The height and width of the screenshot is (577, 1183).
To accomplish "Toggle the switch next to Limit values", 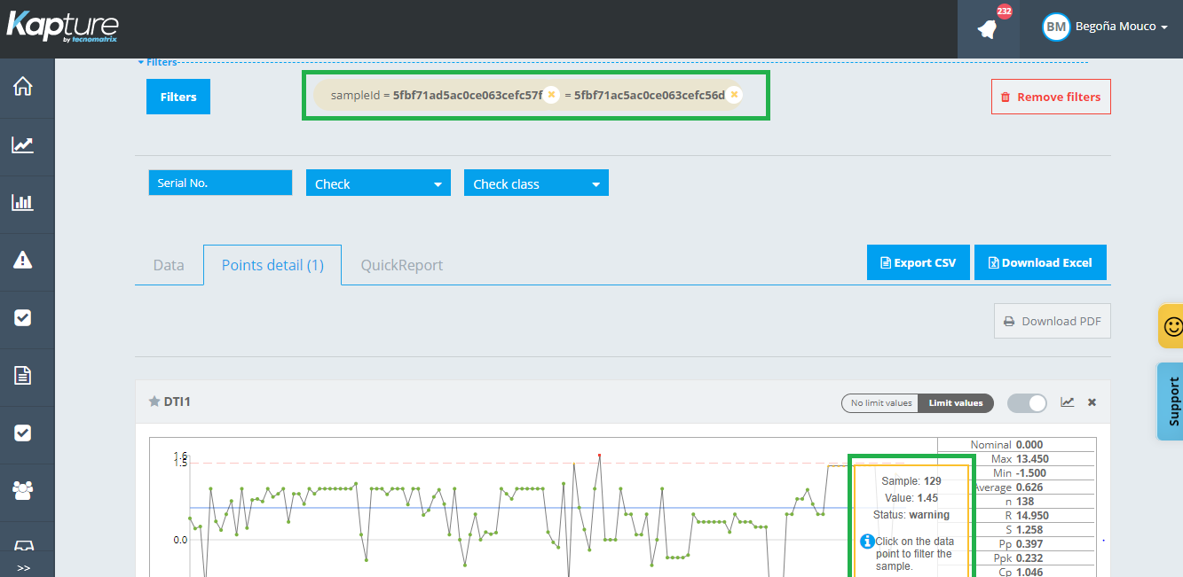I will (1027, 402).
